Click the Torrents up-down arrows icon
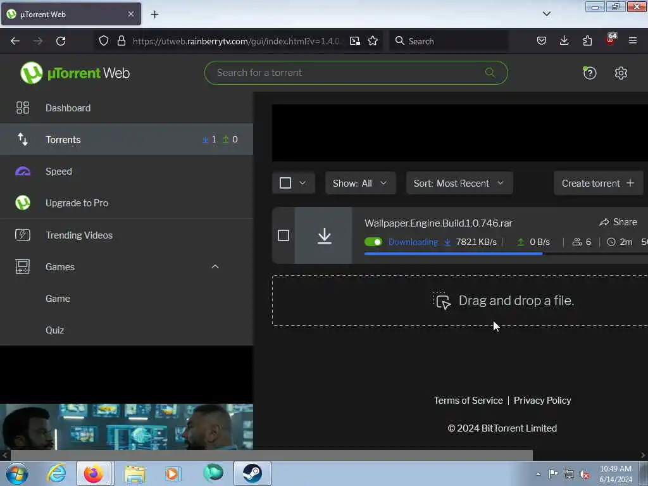Screen dimensions: 648x486 point(23,139)
